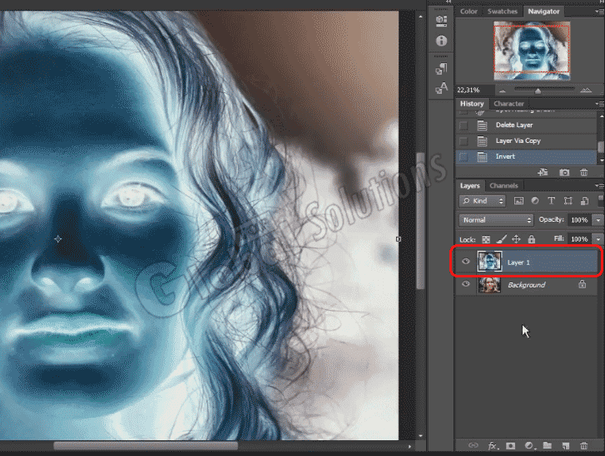Select the Layers tab
The image size is (605, 456).
click(x=469, y=185)
